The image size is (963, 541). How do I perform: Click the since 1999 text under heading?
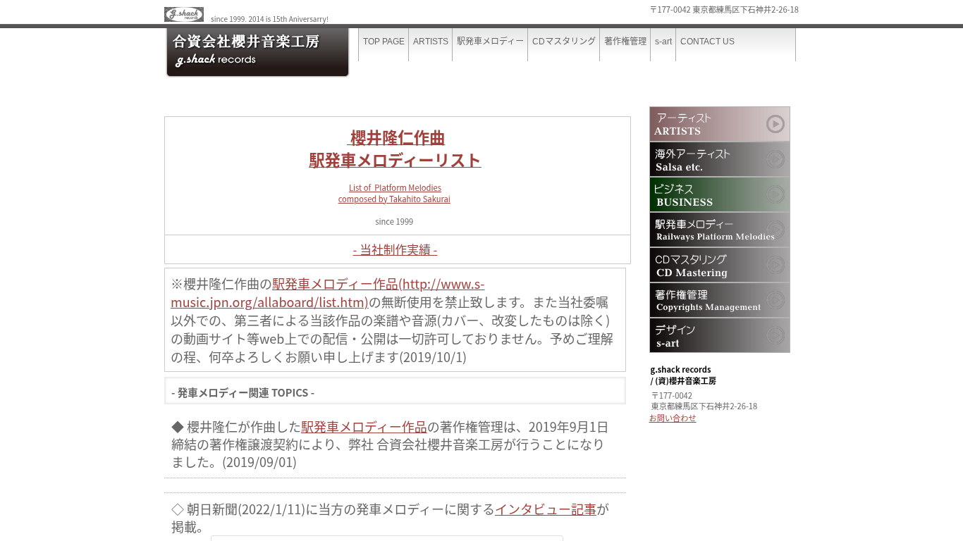pos(394,221)
